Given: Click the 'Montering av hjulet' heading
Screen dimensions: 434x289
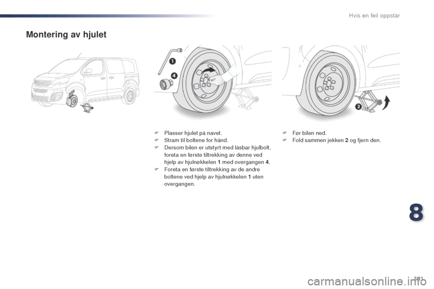Looking at the screenshot, I should point(66,35).
